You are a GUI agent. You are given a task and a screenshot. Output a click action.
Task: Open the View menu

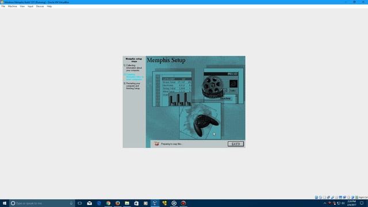[22, 6]
